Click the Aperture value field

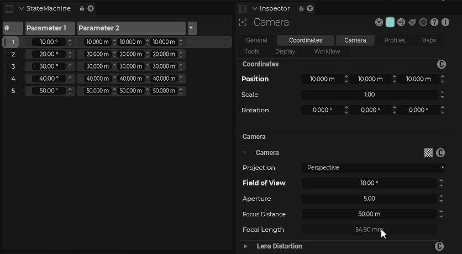(369, 199)
